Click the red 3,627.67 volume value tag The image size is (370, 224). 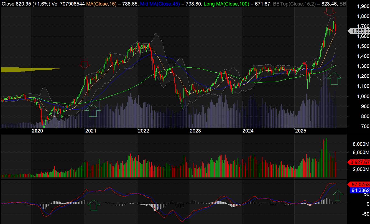click(x=359, y=162)
